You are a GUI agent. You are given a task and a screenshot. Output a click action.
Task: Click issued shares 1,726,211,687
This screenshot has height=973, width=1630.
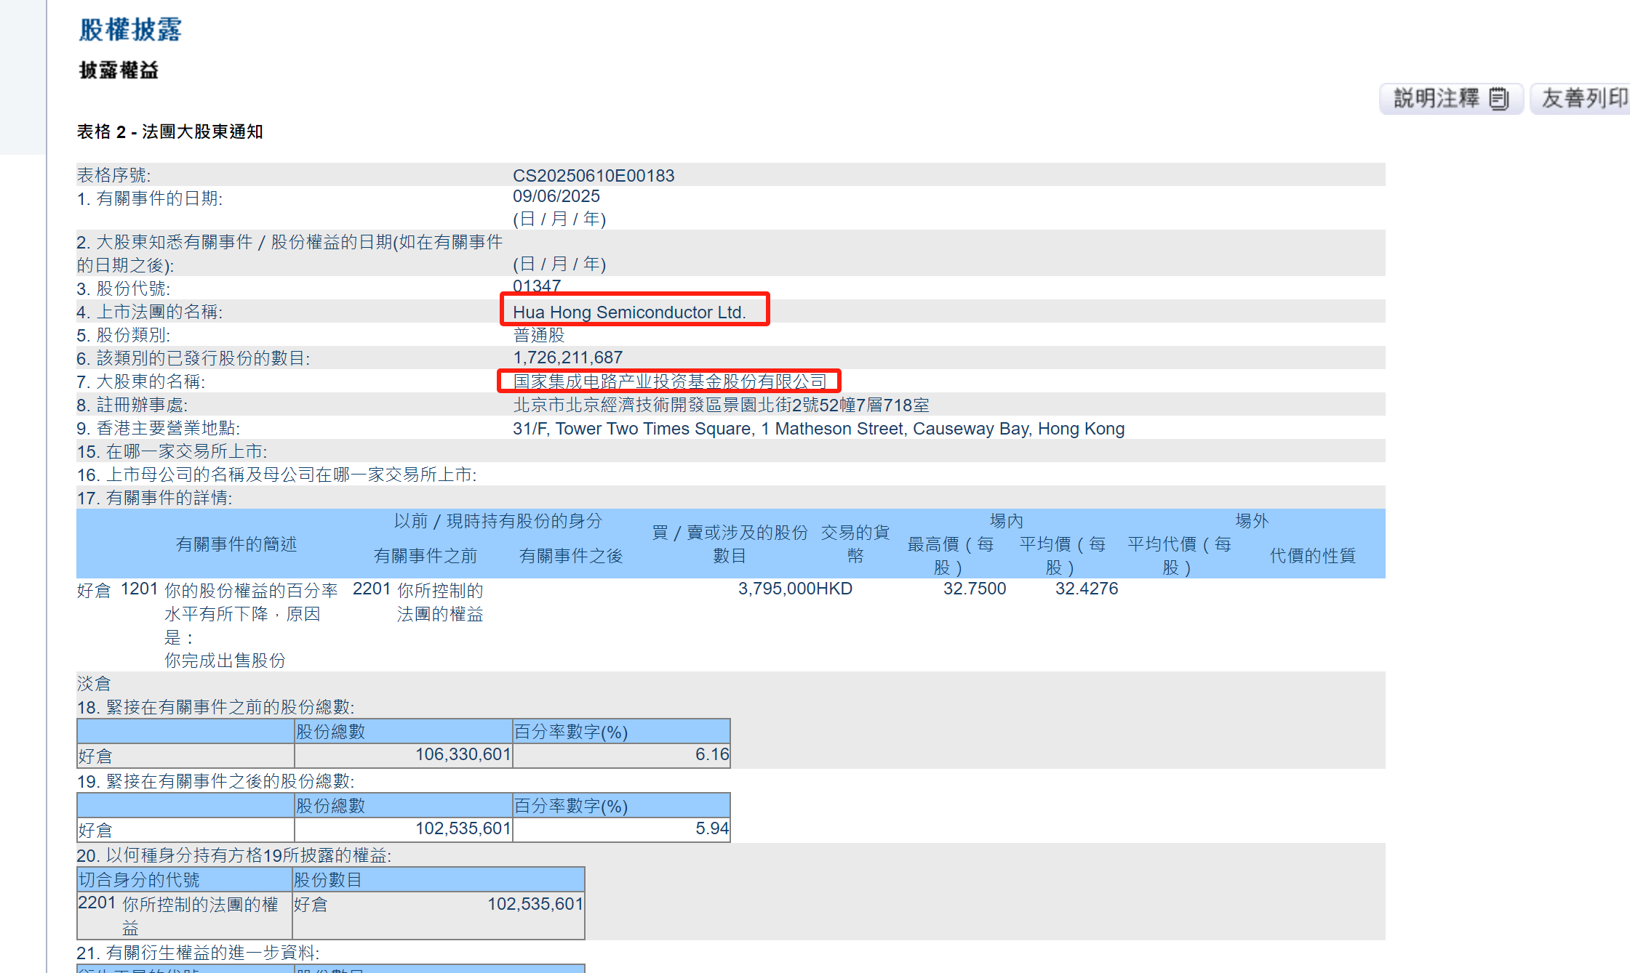point(568,358)
